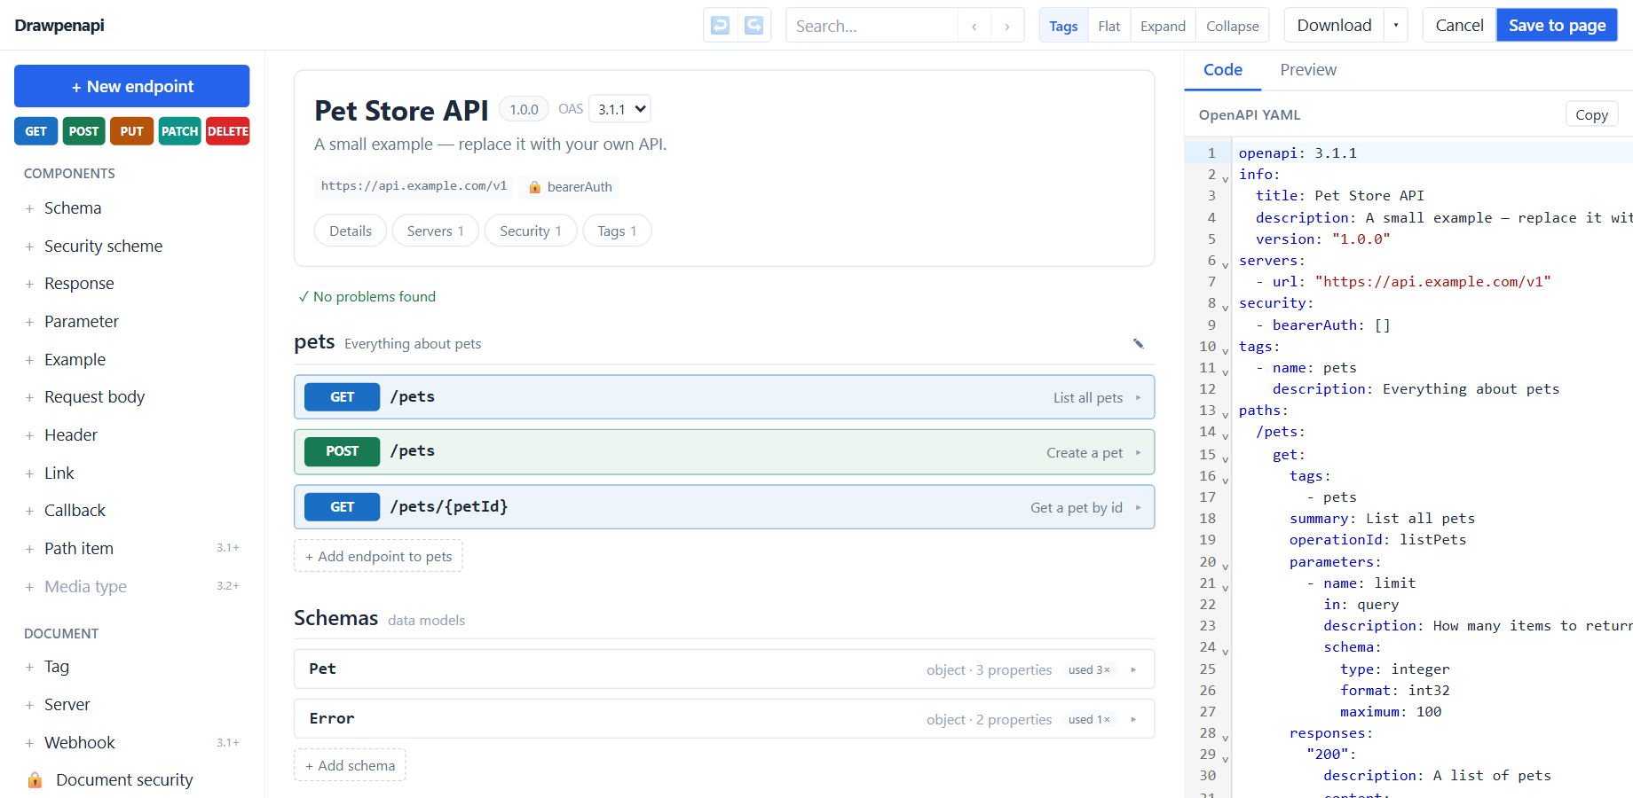Viewport: 1633px width, 798px height.
Task: Click the pencil edit icon for pets tag
Action: [x=1139, y=343]
